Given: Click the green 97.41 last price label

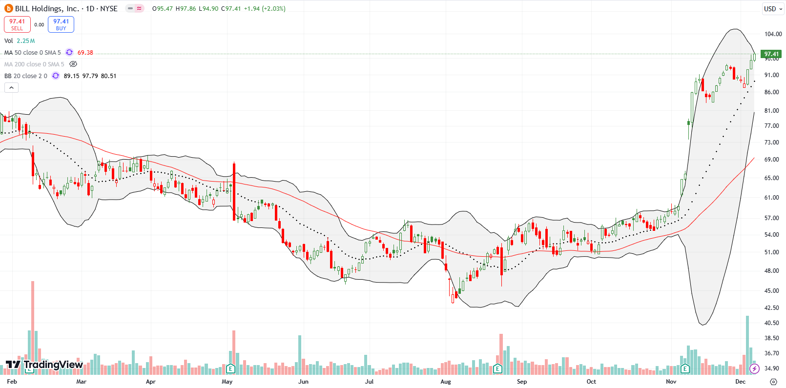Looking at the screenshot, I should (x=771, y=54).
